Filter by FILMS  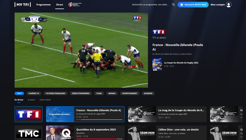99,93
